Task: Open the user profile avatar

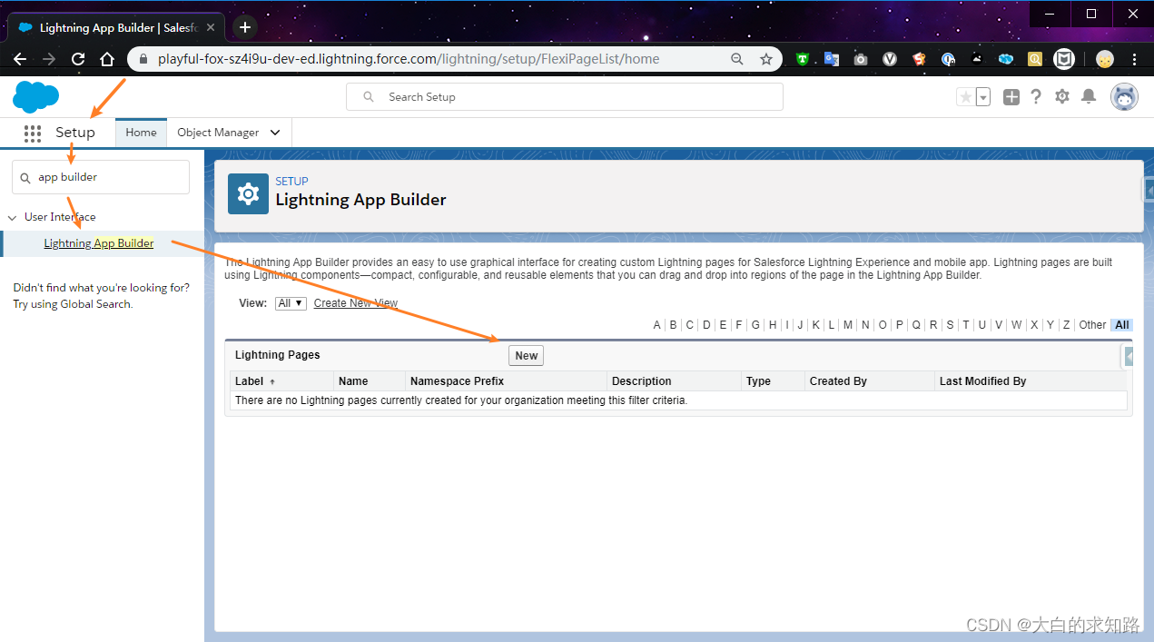Action: pos(1124,97)
